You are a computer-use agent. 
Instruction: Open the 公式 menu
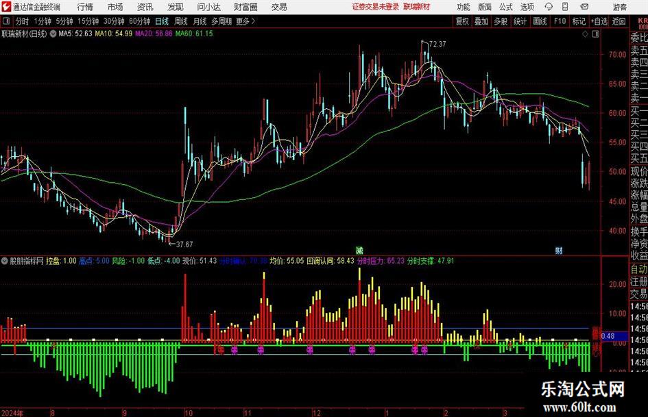click(x=506, y=7)
